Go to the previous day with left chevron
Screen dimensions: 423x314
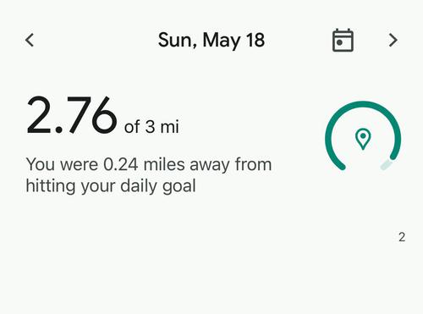tap(30, 40)
